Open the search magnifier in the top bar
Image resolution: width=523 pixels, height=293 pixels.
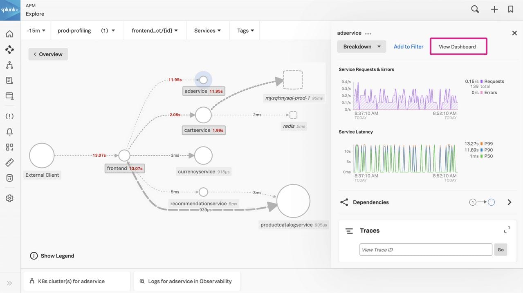(474, 9)
